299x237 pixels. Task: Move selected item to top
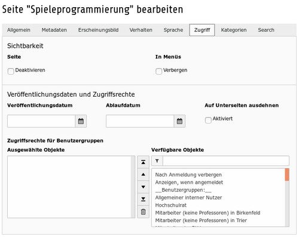coord(143,162)
